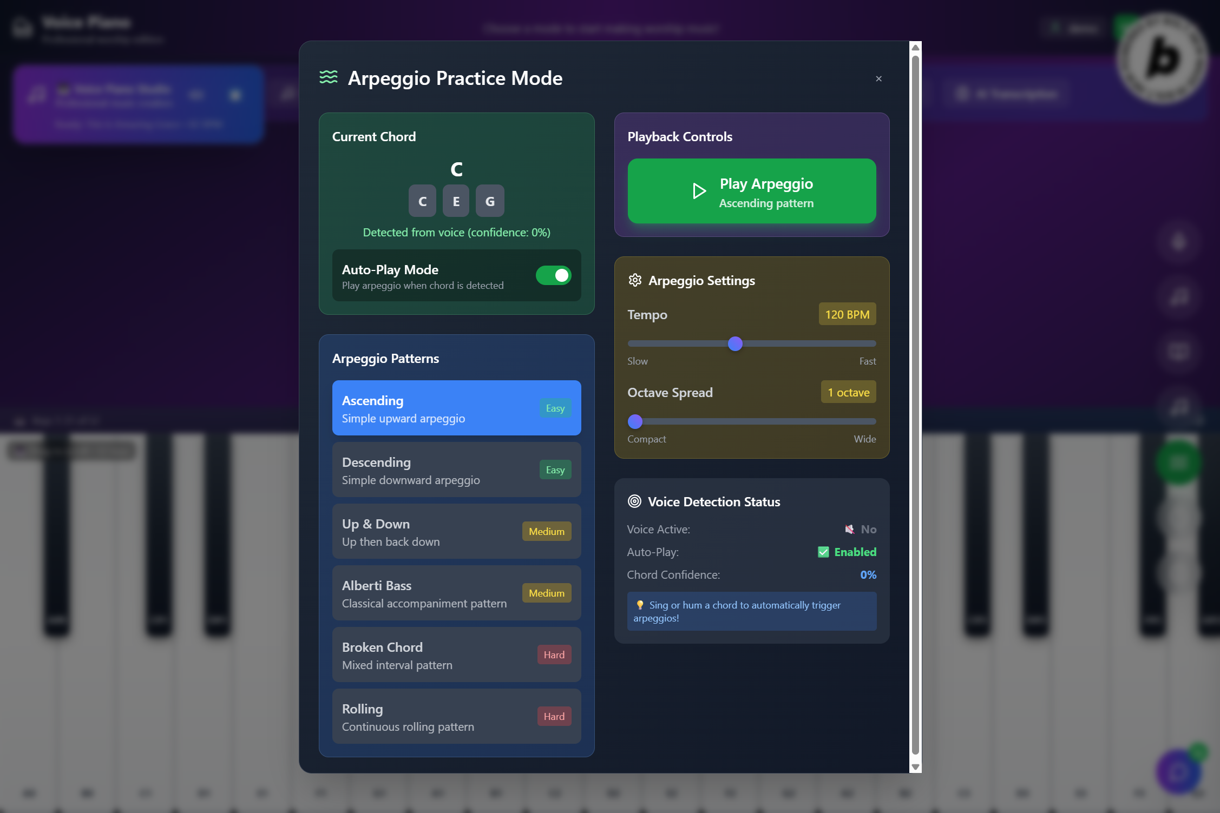
Task: Click the green Auto-Play Enabled checkbox
Action: [823, 552]
